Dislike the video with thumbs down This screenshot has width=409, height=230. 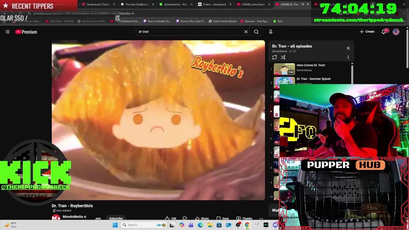[185, 218]
